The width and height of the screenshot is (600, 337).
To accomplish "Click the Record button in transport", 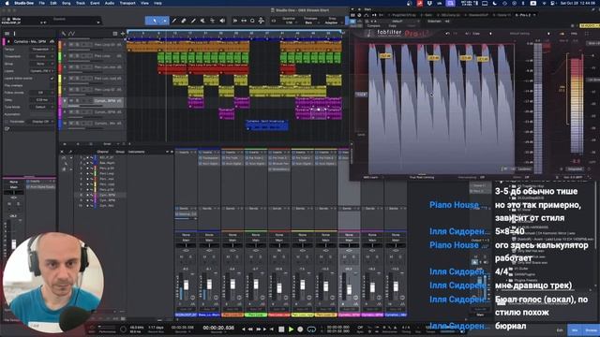I will click(x=300, y=329).
